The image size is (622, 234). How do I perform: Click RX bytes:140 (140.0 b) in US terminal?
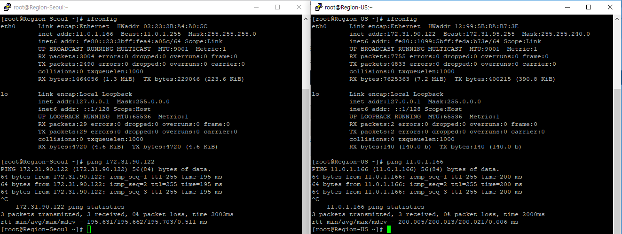(x=391, y=147)
